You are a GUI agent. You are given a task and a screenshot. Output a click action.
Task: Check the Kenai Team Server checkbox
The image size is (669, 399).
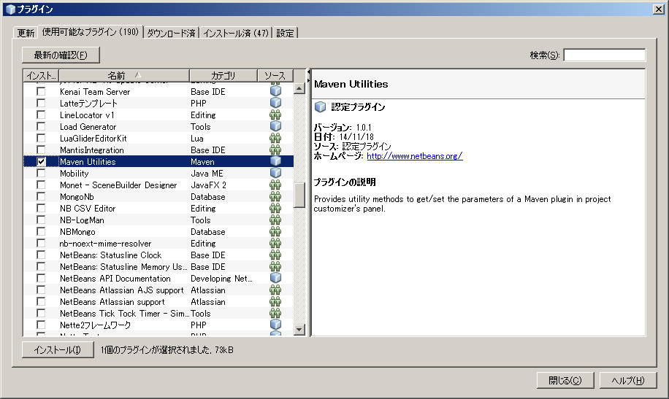click(x=41, y=91)
